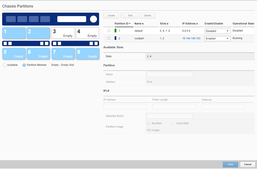Select empty slot 5 in chassis
The width and height of the screenshot is (257, 169).
click(13, 53)
